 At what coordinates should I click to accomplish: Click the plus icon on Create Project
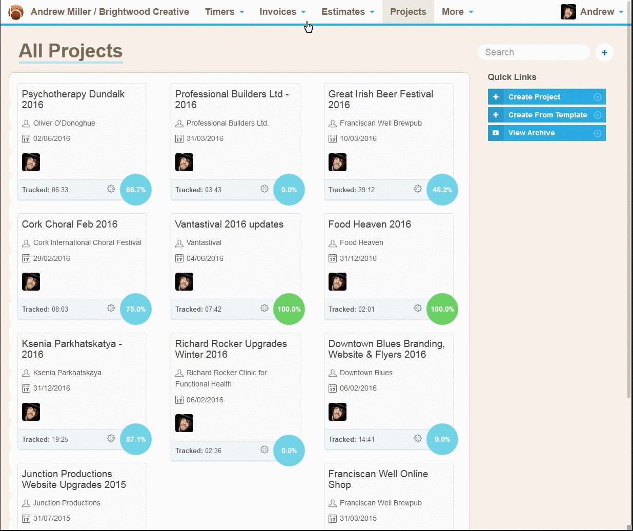coord(496,97)
